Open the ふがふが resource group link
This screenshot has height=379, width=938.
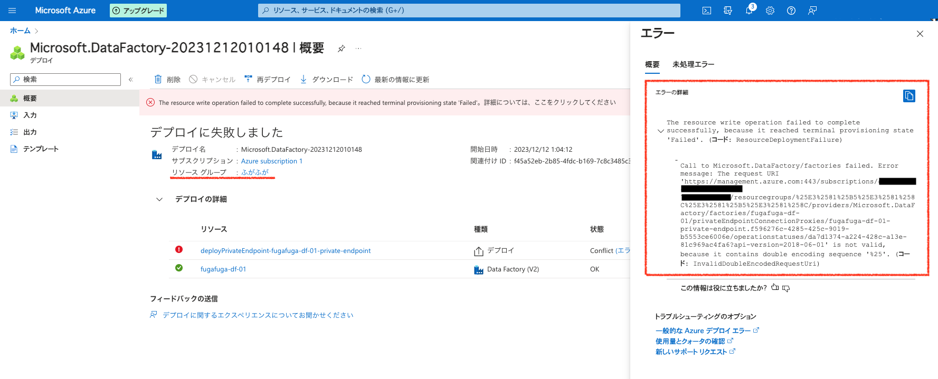(x=255, y=172)
